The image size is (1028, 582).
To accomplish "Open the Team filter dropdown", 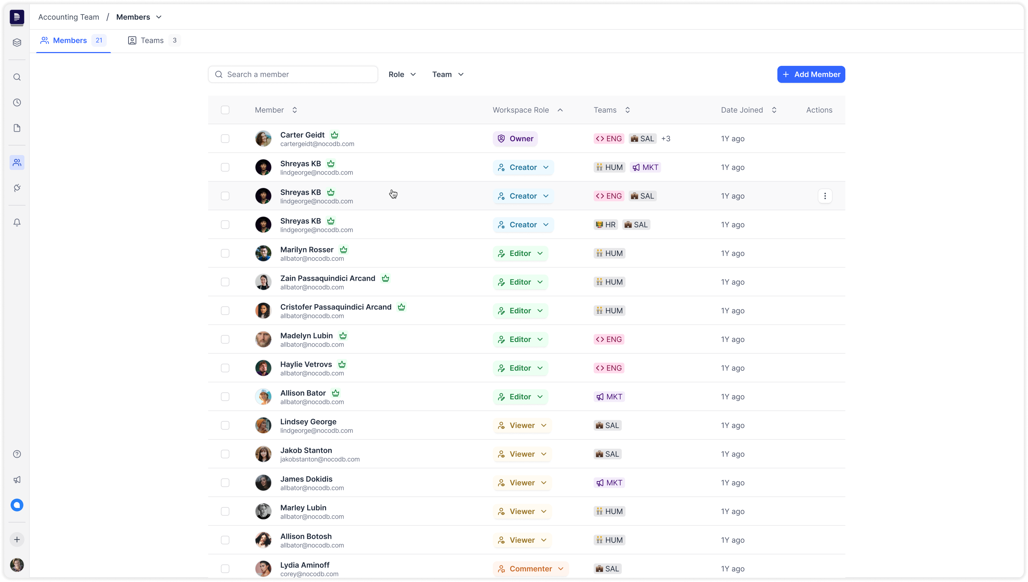I will coord(448,74).
